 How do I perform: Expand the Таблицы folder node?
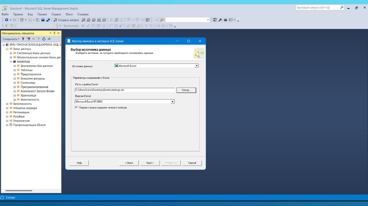click(14, 70)
